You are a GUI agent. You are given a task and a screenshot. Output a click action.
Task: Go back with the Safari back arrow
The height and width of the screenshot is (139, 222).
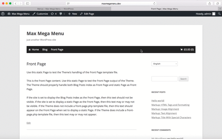(15, 4)
